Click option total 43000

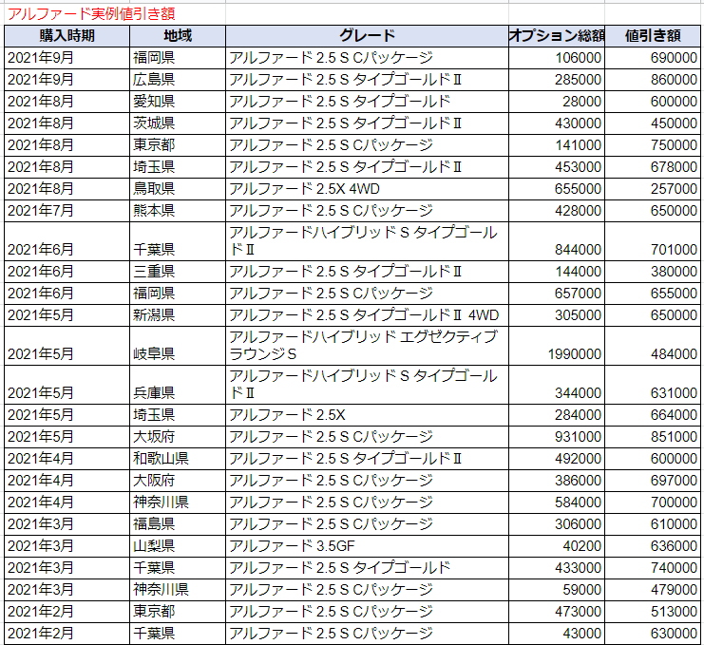557,634
